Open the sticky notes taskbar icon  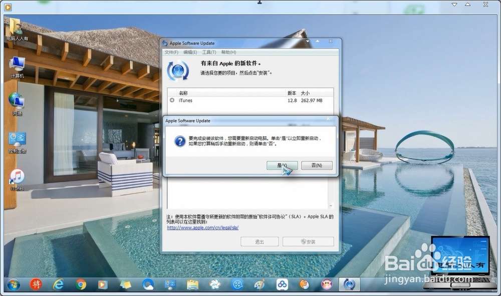pos(125,284)
